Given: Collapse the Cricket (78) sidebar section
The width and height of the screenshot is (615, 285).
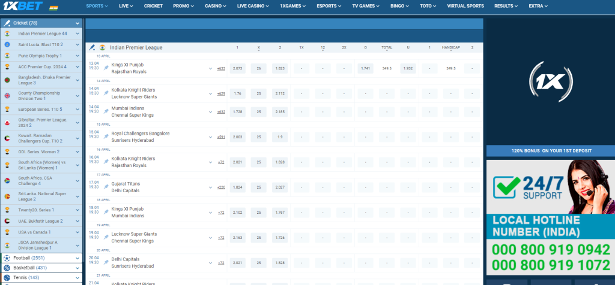Looking at the screenshot, I should 77,23.
